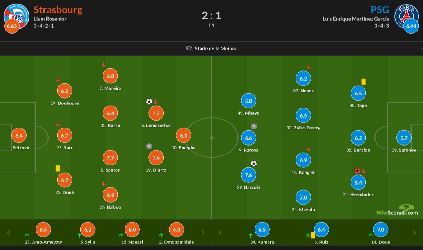The height and width of the screenshot is (250, 423).
Task: Click the assist badge above Ramos
Action: 254,126
